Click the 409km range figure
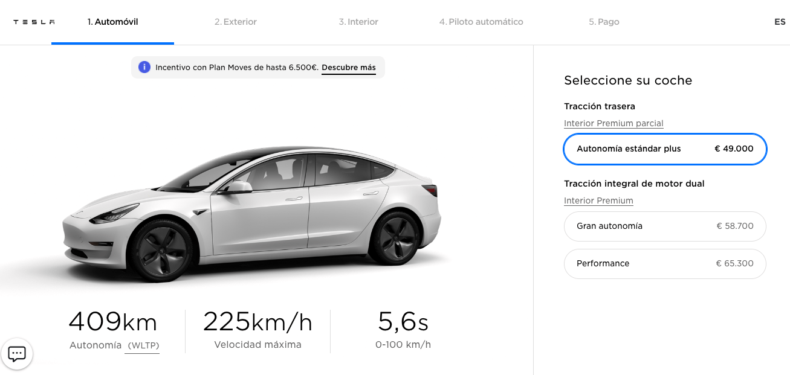This screenshot has height=375, width=790. coord(113,322)
